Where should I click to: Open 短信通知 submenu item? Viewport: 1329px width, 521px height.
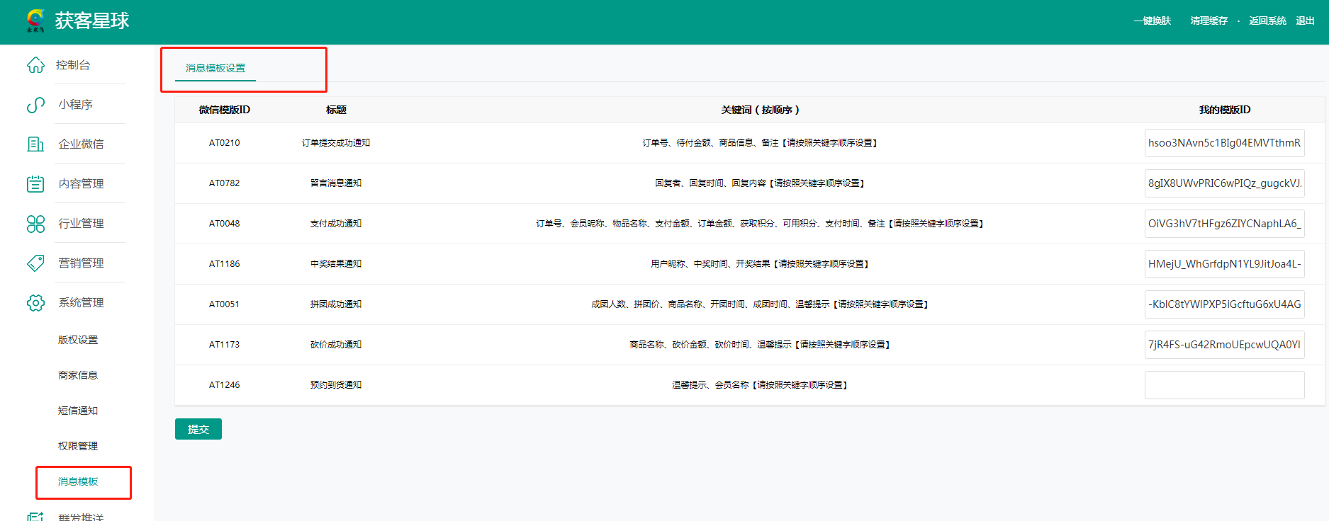[x=78, y=411]
